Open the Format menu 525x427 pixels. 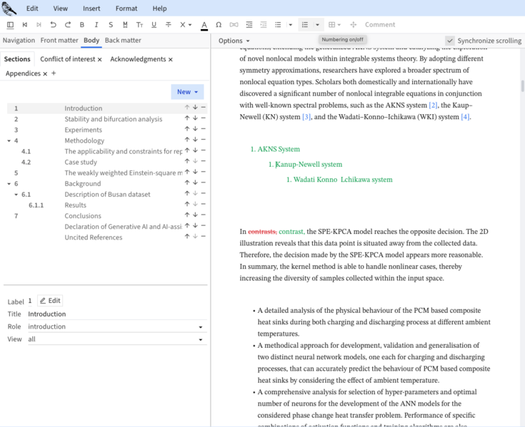pyautogui.click(x=126, y=9)
